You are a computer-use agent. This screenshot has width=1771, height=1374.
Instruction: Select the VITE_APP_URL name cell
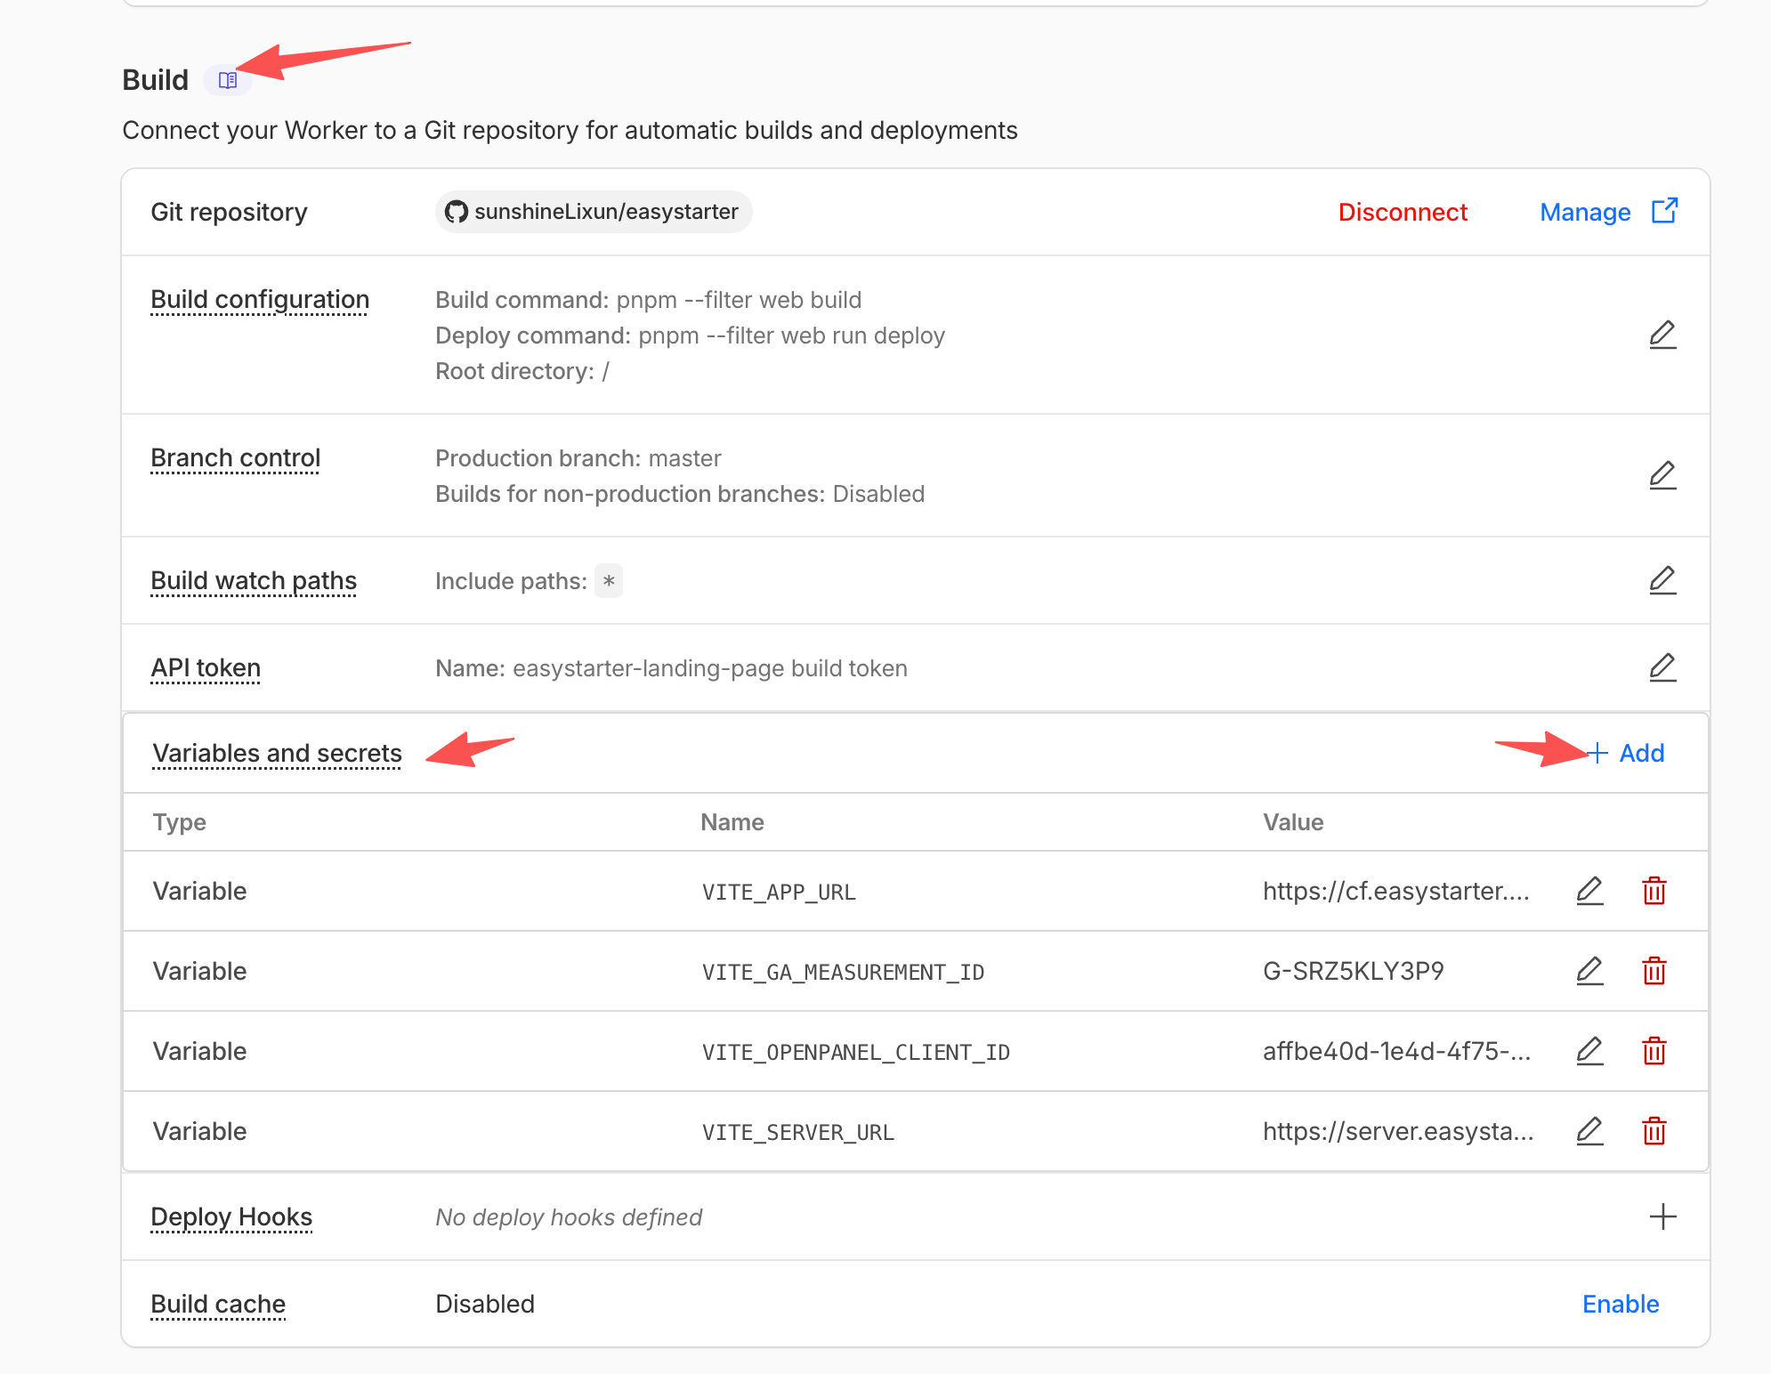[779, 892]
